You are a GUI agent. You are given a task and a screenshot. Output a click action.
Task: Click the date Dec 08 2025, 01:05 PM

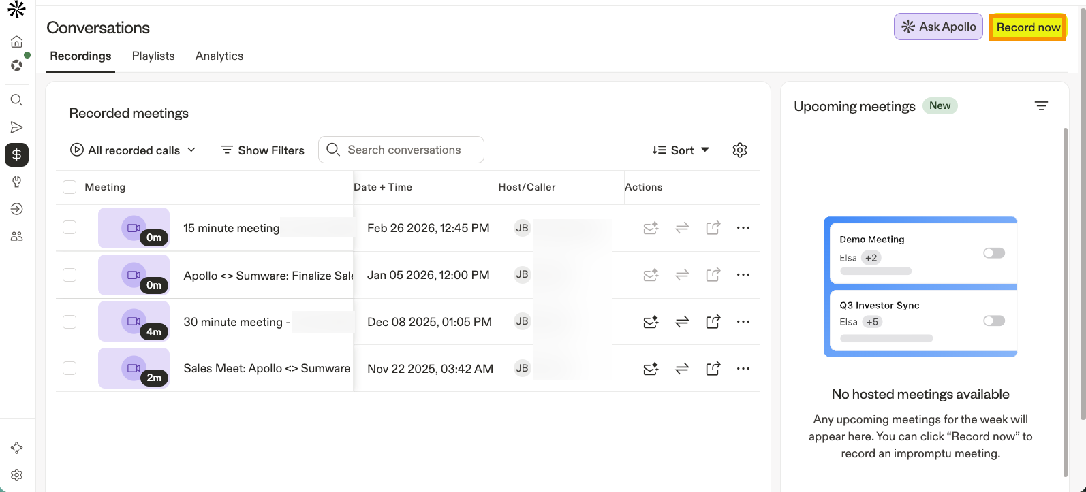[429, 322]
